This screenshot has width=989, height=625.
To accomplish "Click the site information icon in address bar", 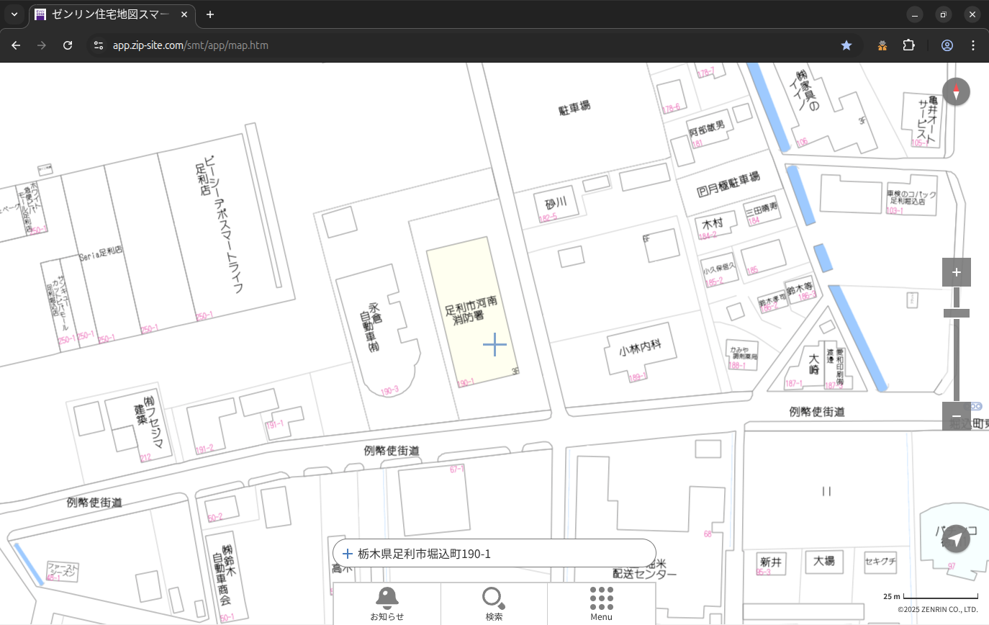I will 99,45.
